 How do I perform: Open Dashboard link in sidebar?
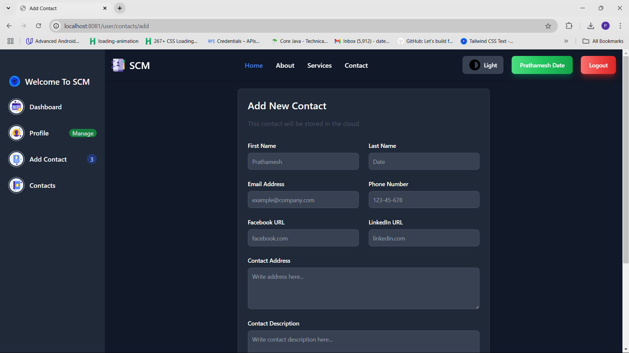click(x=46, y=107)
